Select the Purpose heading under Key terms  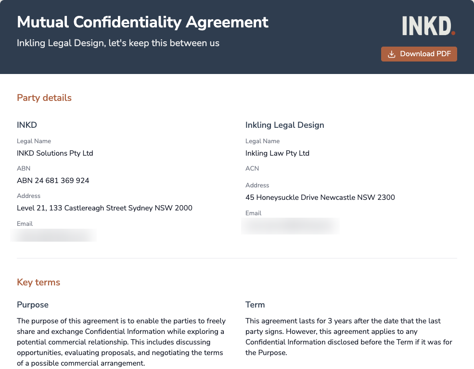click(33, 305)
